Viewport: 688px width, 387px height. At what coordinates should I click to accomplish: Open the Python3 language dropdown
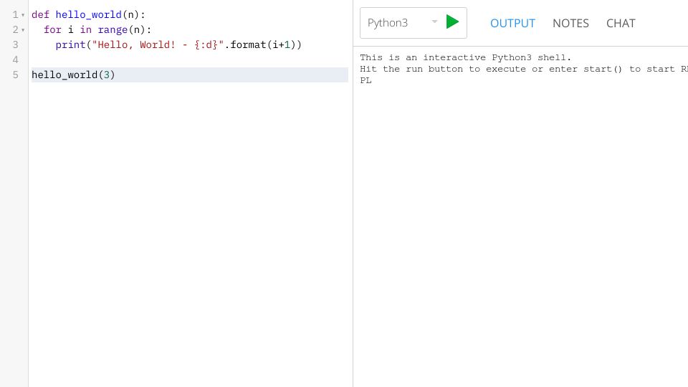click(402, 23)
